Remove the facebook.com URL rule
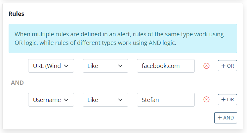 pyautogui.click(x=206, y=66)
